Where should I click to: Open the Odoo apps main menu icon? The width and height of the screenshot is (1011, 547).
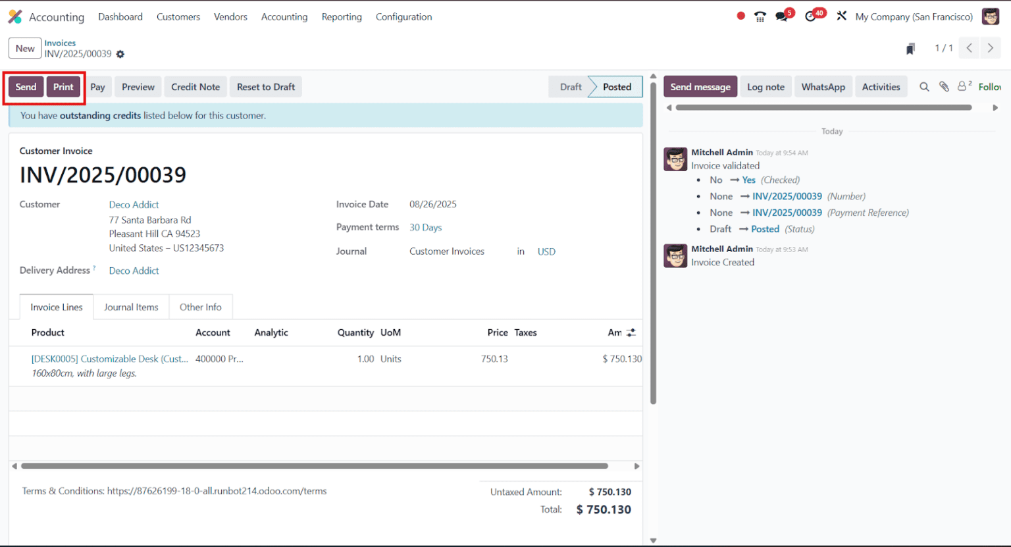tap(14, 16)
